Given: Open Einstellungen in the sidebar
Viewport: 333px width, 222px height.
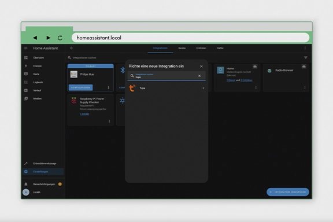Looking at the screenshot, I should pos(43,172).
